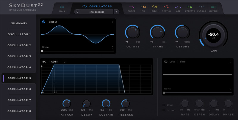The height and width of the screenshot is (120, 238).
Task: Toggle the oscillator power button
Action: click(x=44, y=22)
